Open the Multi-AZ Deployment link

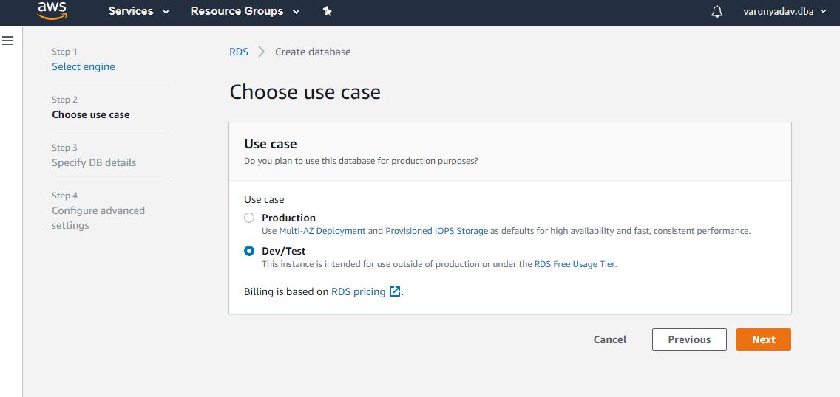click(x=322, y=231)
